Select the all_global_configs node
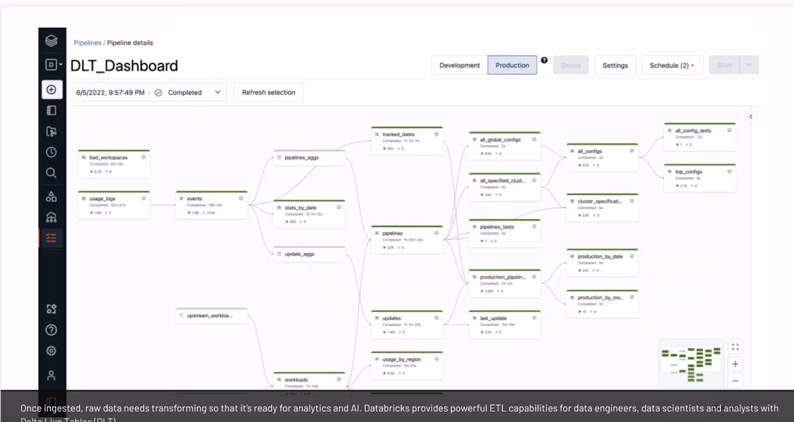Image resolution: width=794 pixels, height=422 pixels. click(x=504, y=146)
